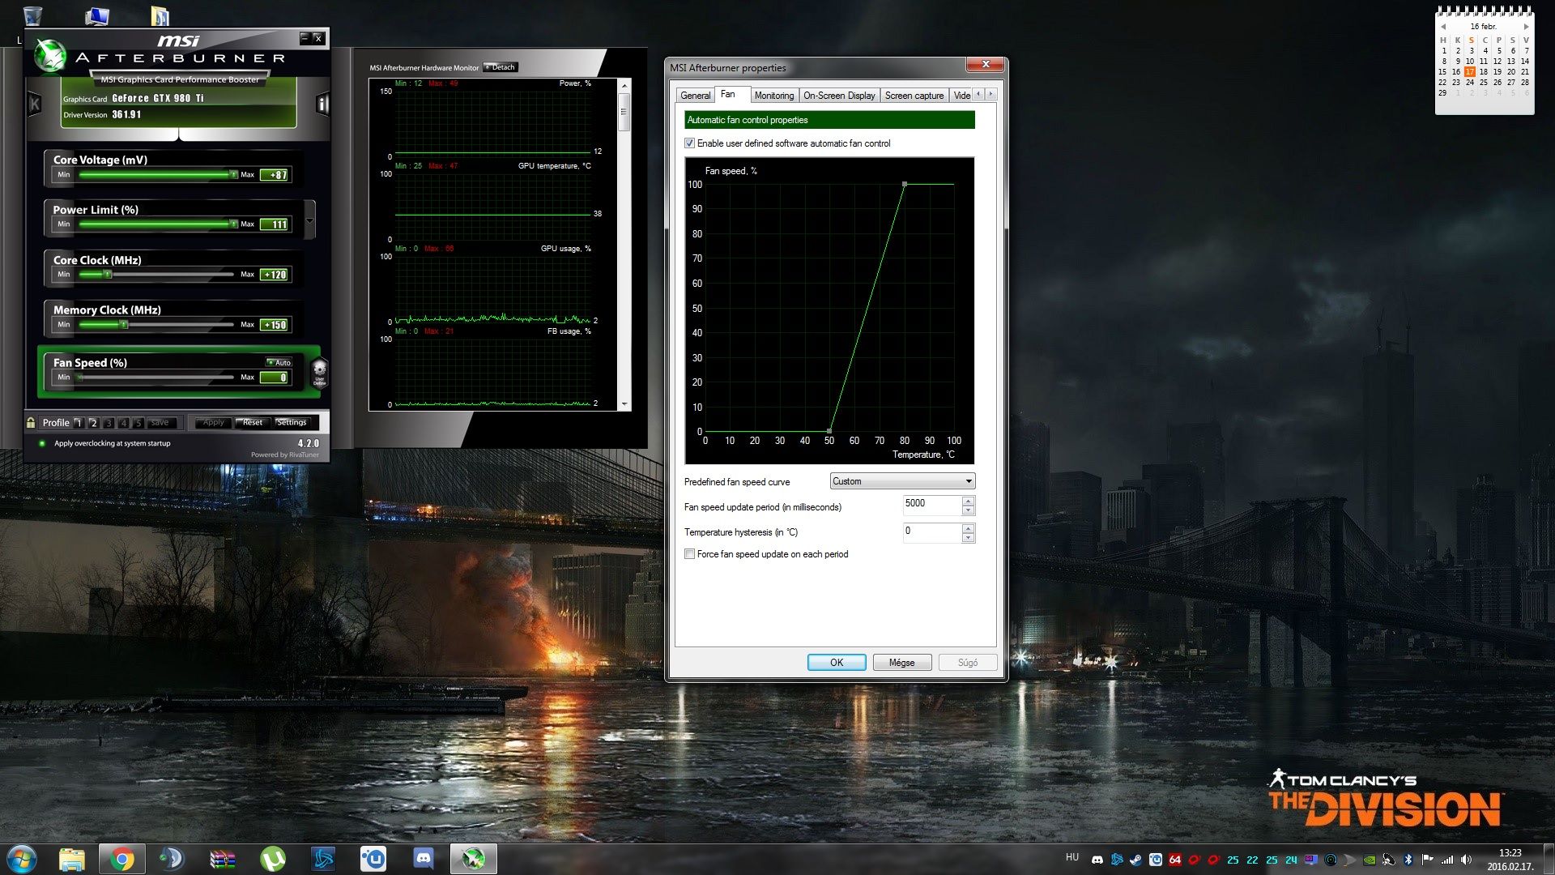
Task: Open the Kombustor K button in Afterburner
Action: 34,104
